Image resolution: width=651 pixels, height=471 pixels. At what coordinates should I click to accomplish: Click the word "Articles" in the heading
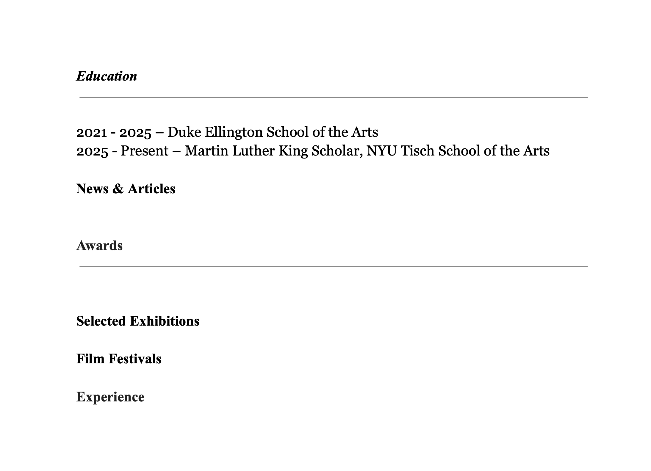point(151,189)
